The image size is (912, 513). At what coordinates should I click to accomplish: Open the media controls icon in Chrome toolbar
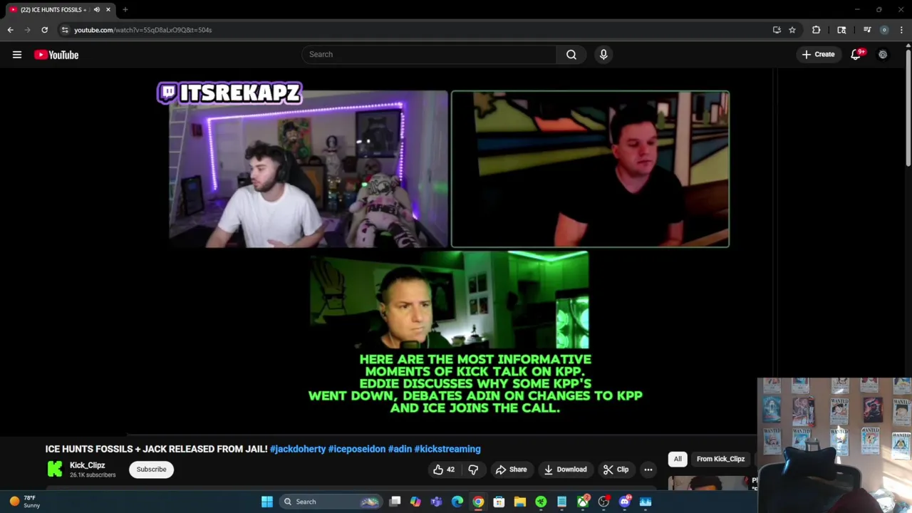pyautogui.click(x=867, y=30)
